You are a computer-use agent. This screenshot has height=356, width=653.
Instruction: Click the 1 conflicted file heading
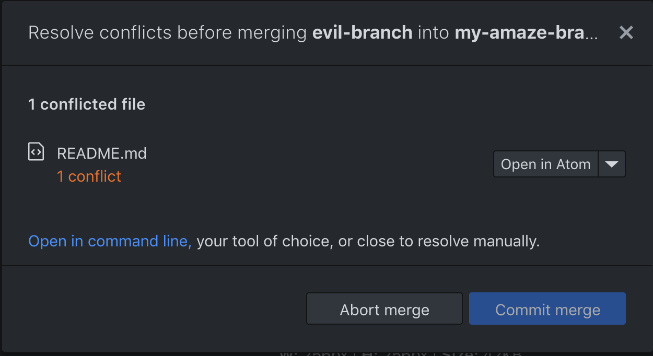point(86,104)
